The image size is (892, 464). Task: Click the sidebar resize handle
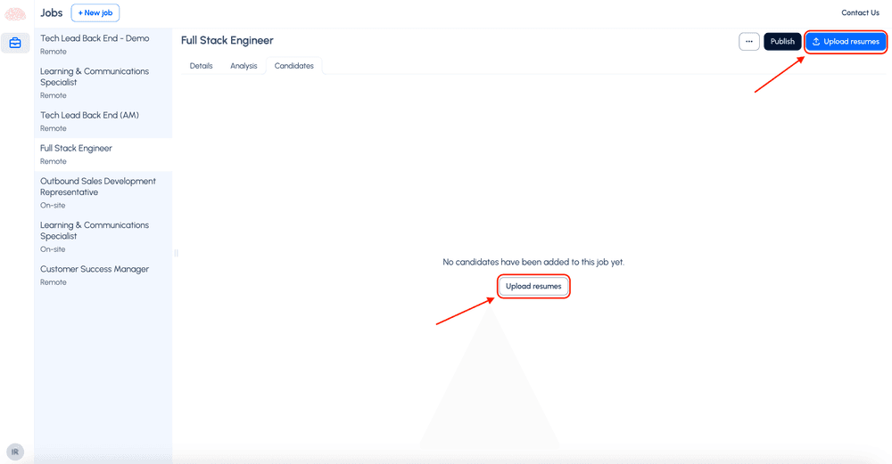[176, 253]
